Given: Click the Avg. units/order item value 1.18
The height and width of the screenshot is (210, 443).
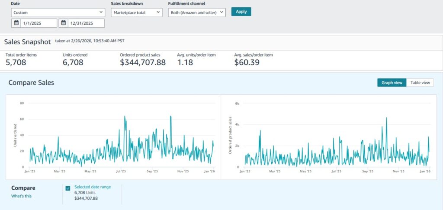Looking at the screenshot, I should [185, 63].
